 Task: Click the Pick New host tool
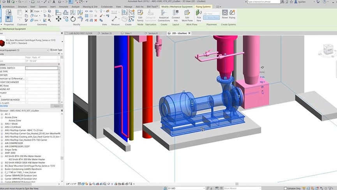(199, 16)
